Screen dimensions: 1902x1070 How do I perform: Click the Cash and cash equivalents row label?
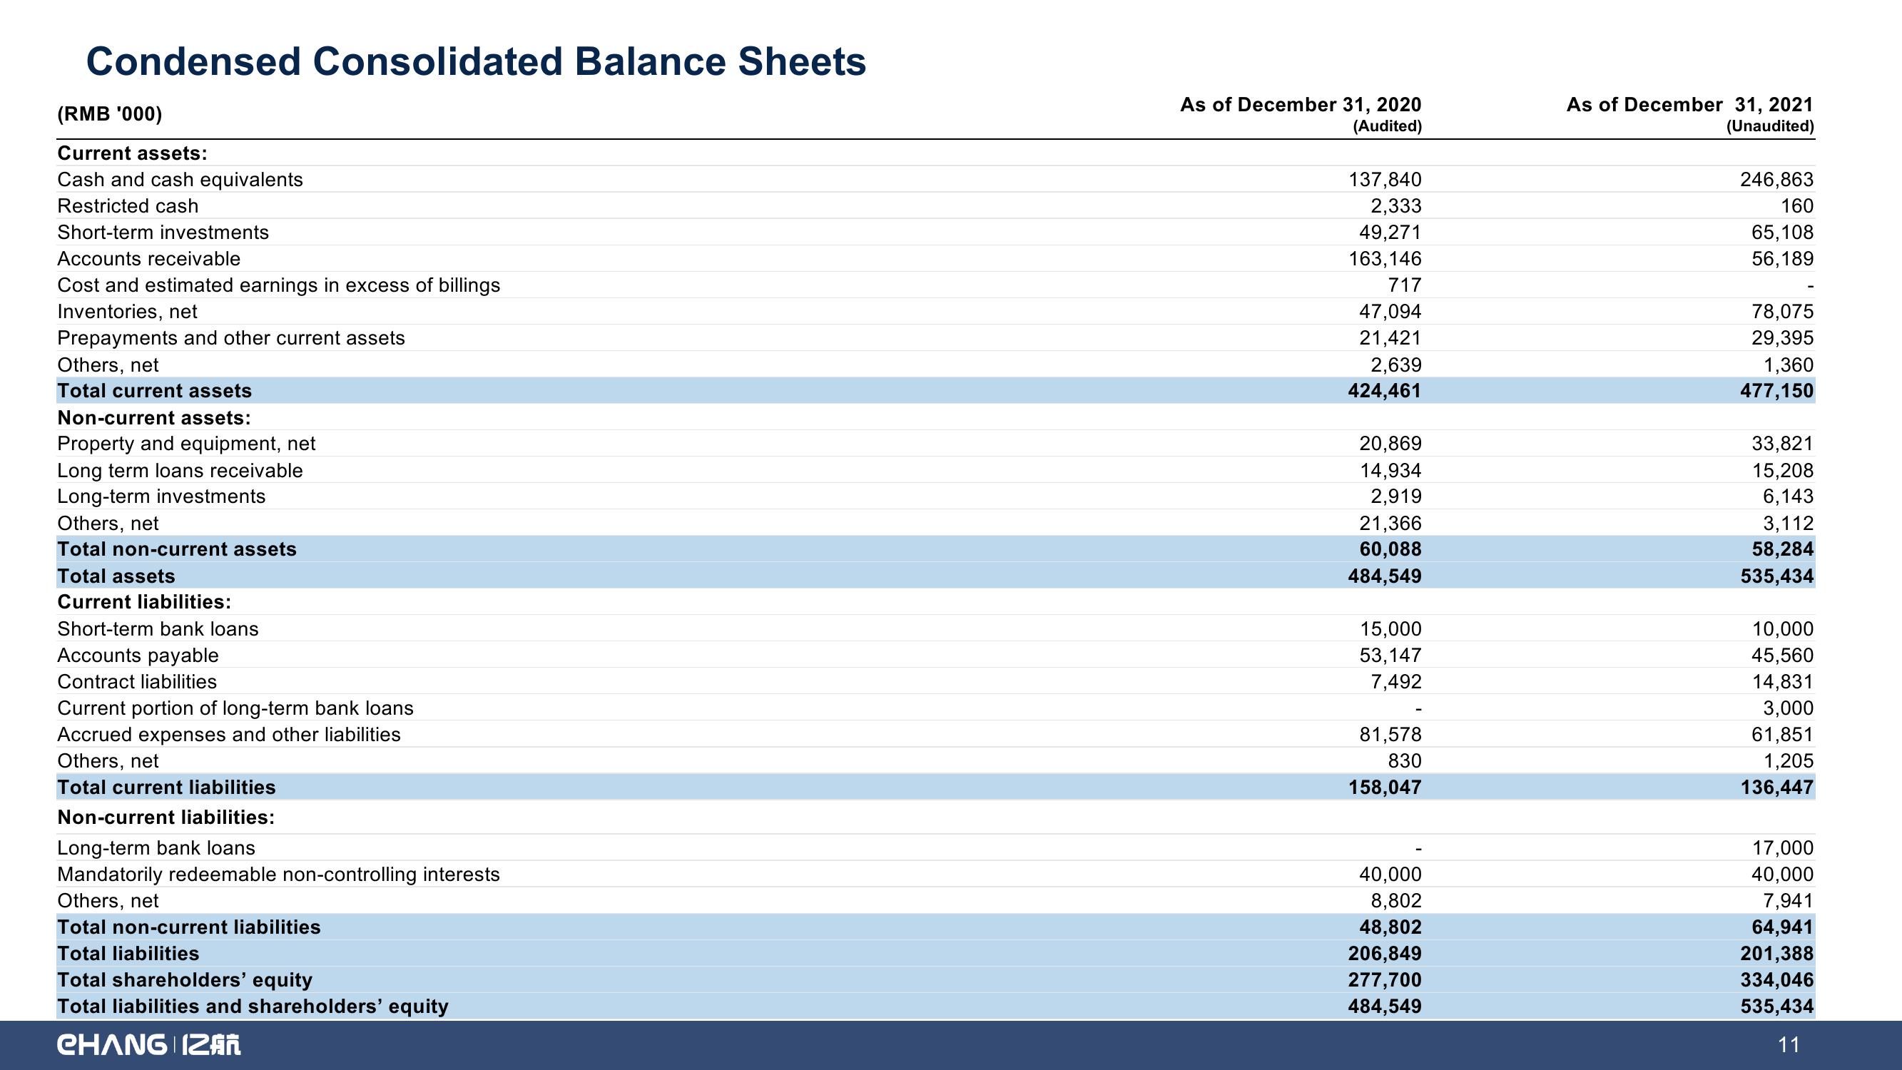(180, 180)
